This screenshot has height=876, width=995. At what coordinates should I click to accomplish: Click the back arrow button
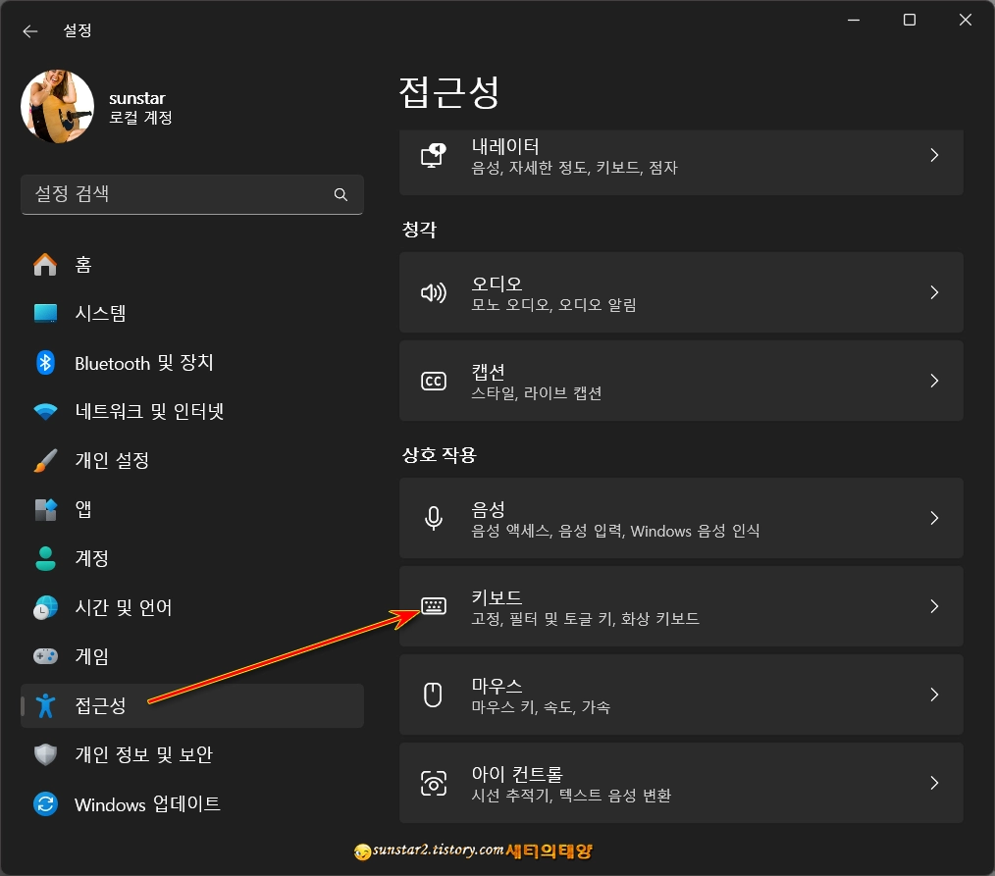click(29, 30)
